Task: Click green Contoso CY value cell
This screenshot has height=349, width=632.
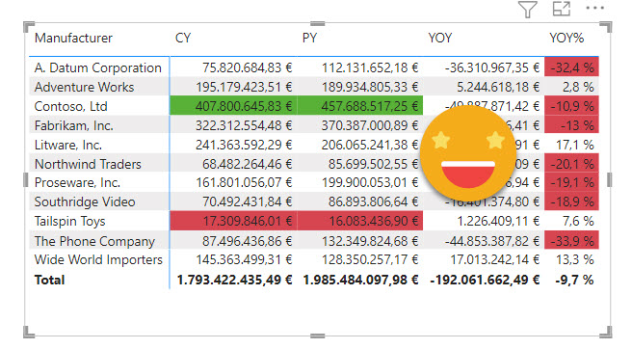Action: [x=233, y=106]
